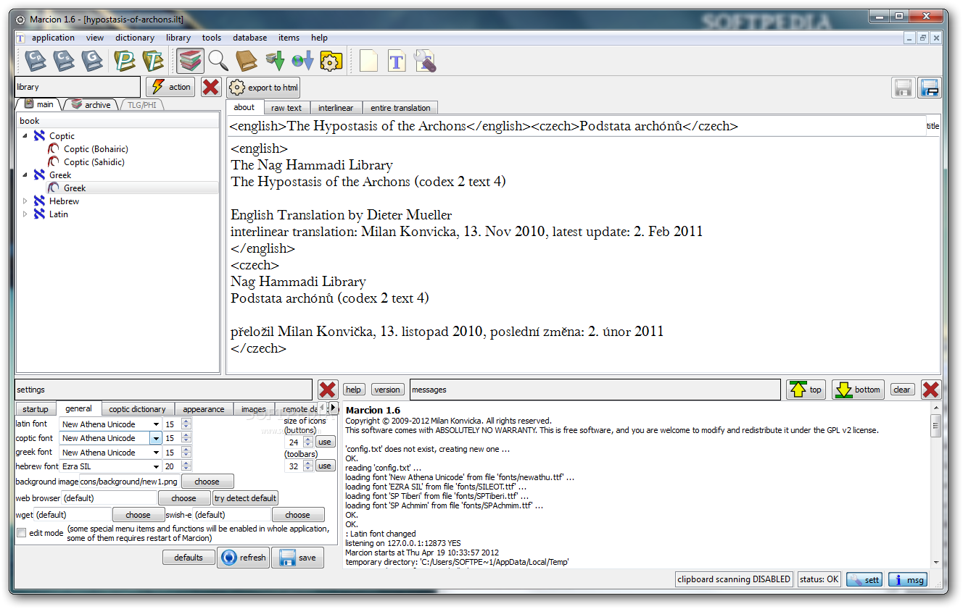Click the hebrew font size stepper
963x609 pixels.
pyautogui.click(x=186, y=466)
